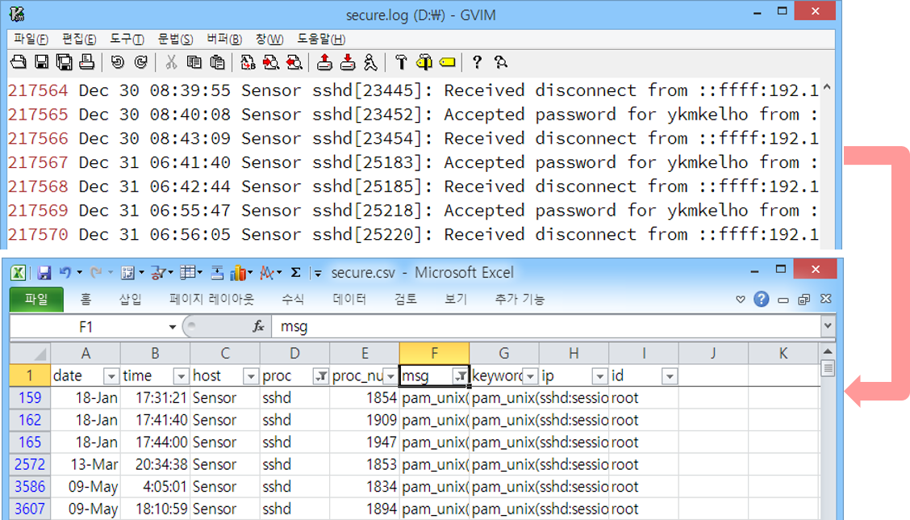The width and height of the screenshot is (910, 520).
Task: Undo the last action in Excel quick access toolbar
Action: (x=65, y=272)
